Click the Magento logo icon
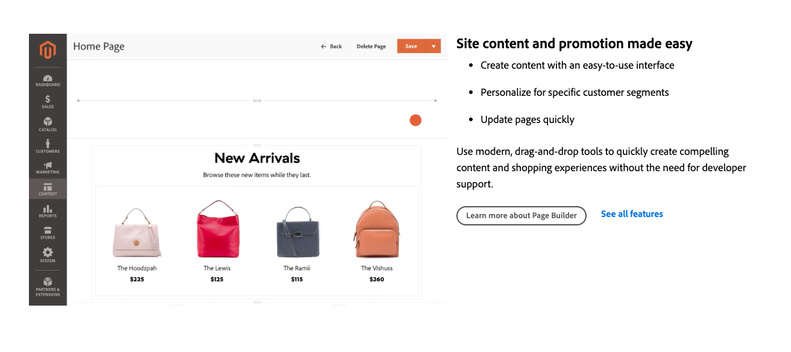This screenshot has width=791, height=352. point(48,50)
